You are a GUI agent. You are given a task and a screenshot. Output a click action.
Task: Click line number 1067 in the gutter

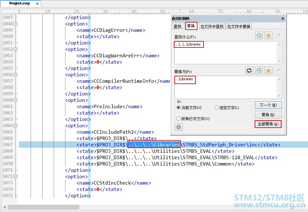(x=8, y=145)
